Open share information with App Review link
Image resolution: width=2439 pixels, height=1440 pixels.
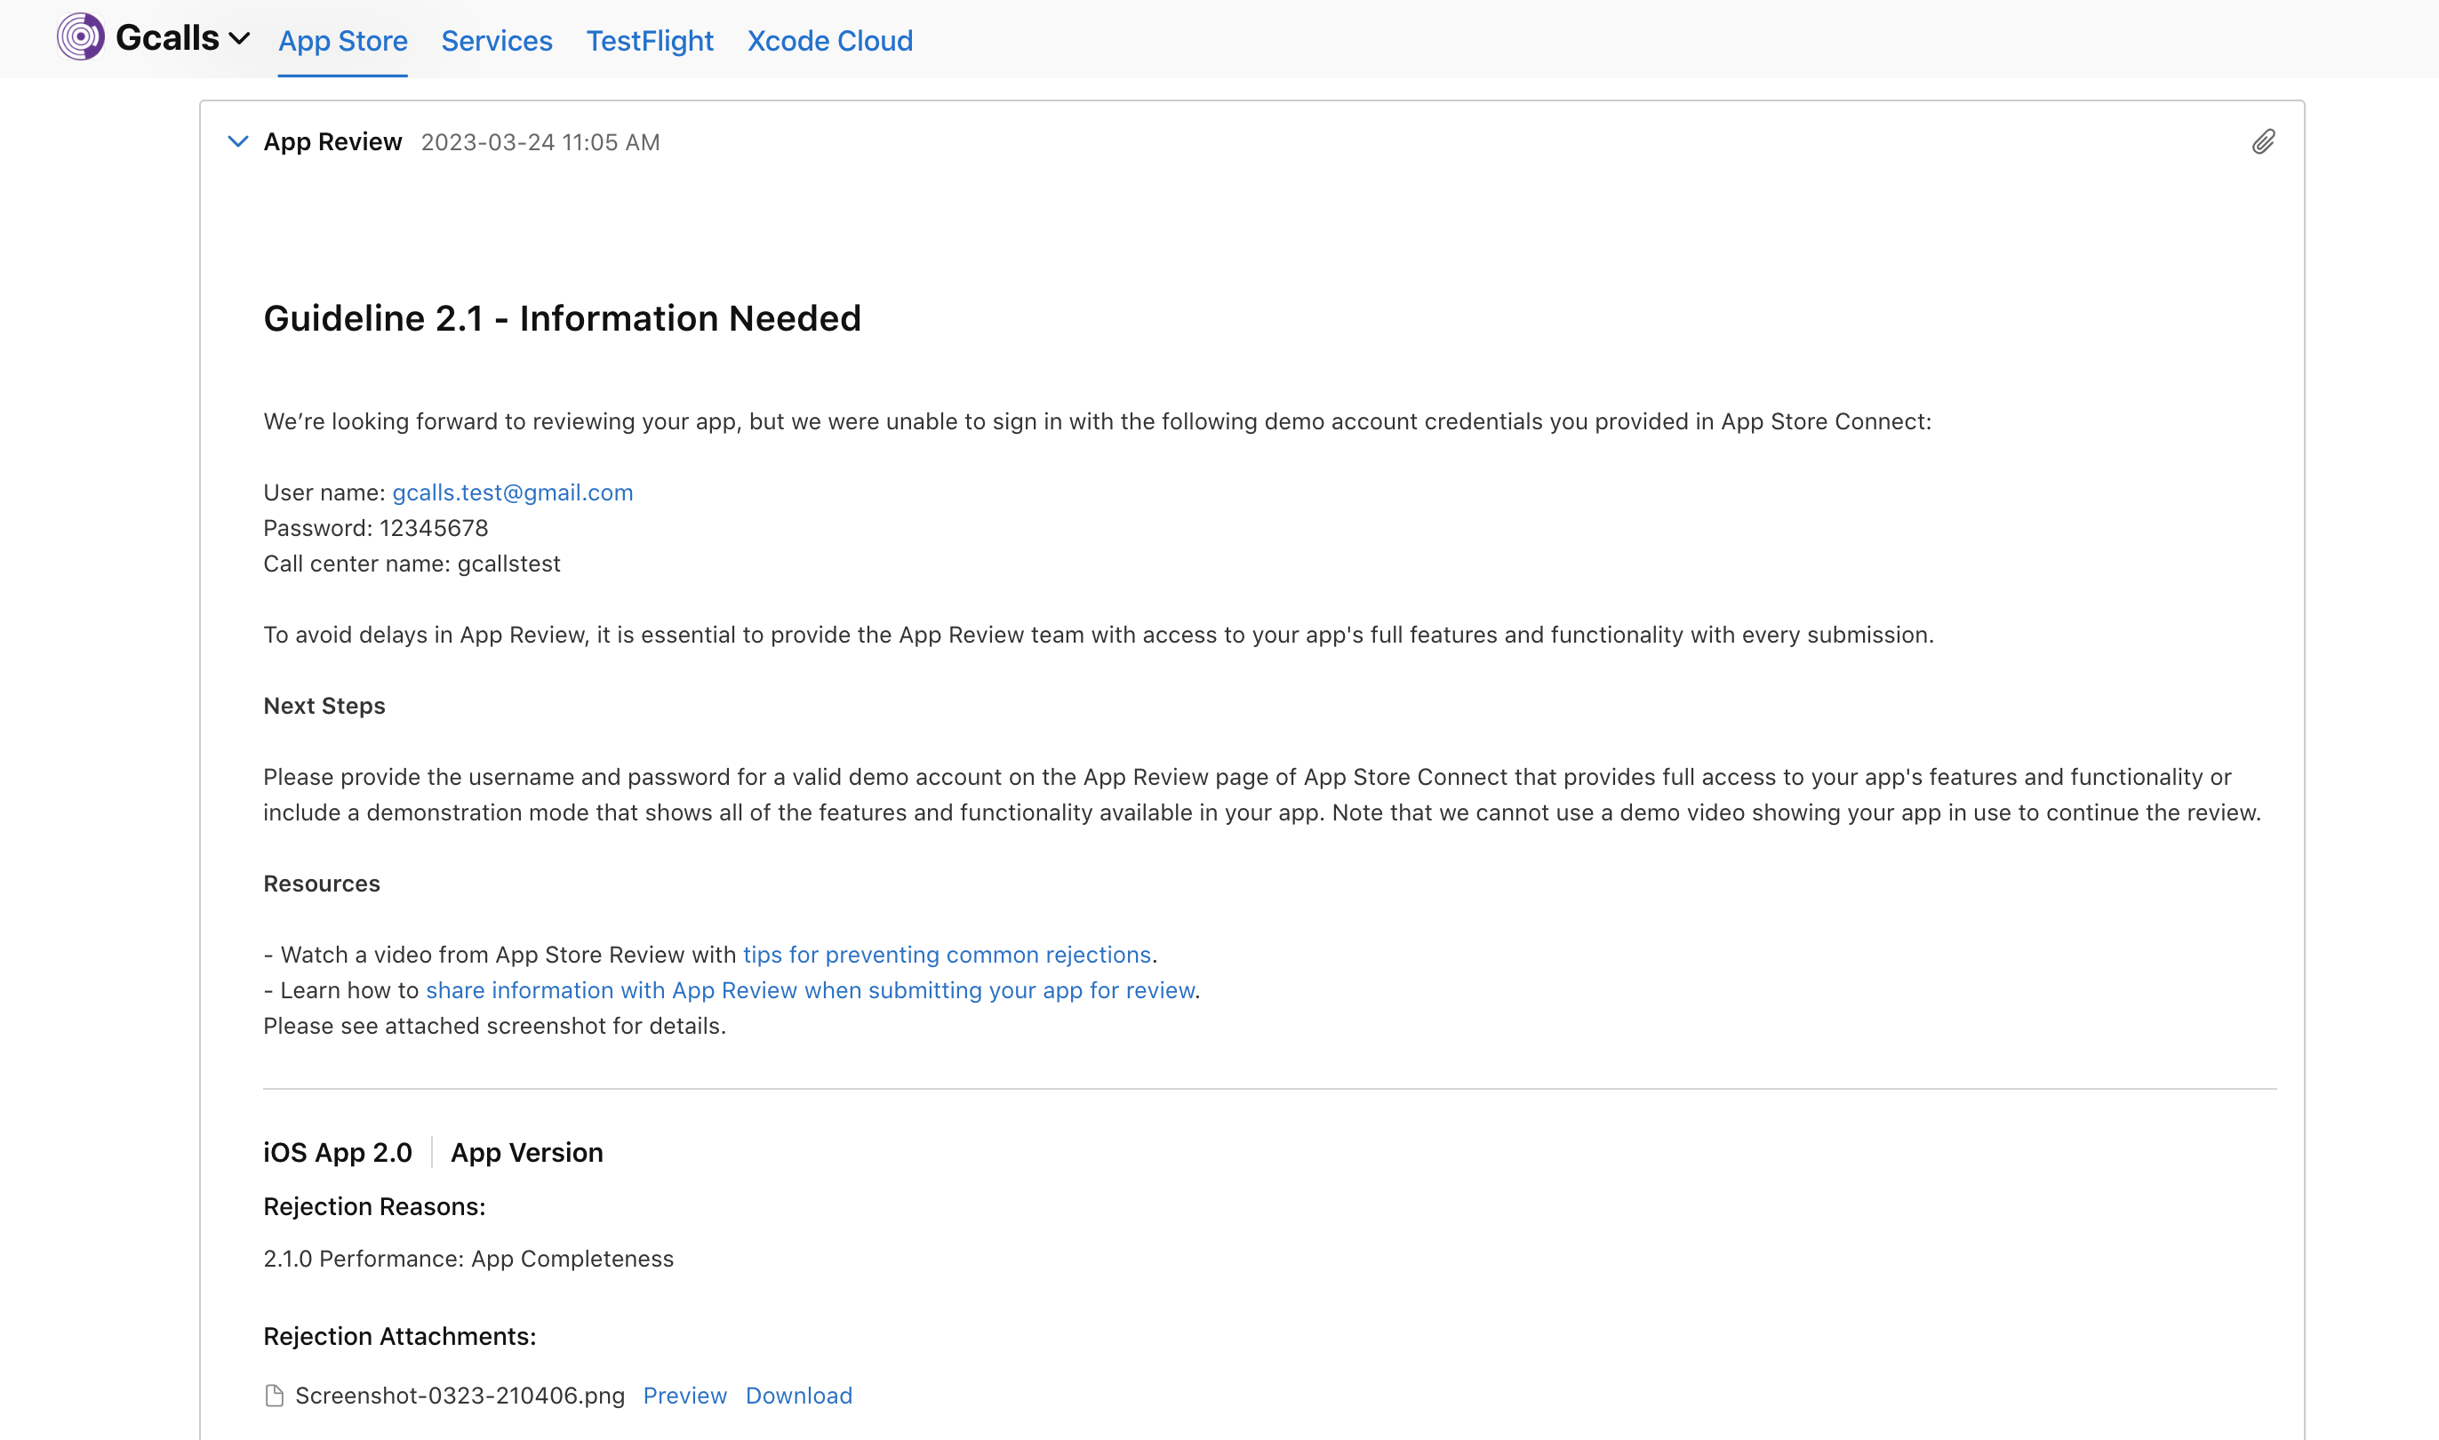pyautogui.click(x=810, y=991)
